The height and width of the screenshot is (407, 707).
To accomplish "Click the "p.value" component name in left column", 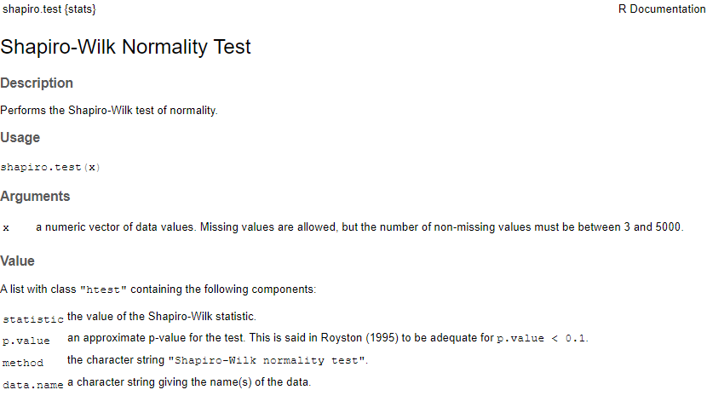I will pos(26,340).
